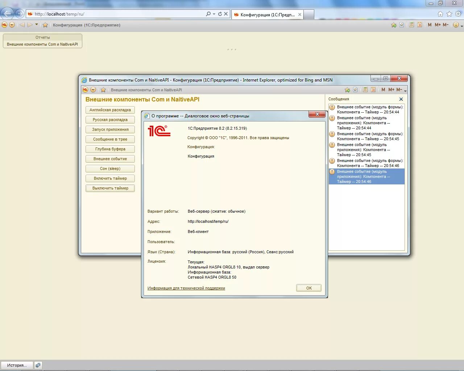The width and height of the screenshot is (464, 371).
Task: Click the Запуск приложения button
Action: coord(110,129)
